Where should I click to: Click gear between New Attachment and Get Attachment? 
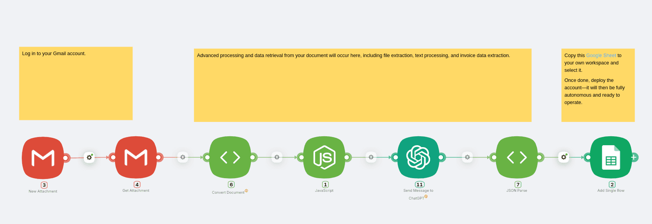click(89, 157)
